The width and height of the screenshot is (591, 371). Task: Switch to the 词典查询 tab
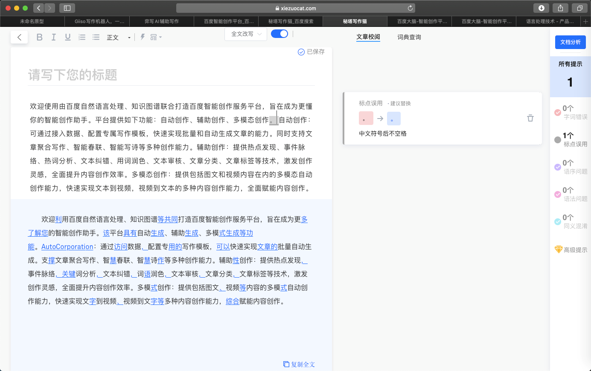coord(409,37)
